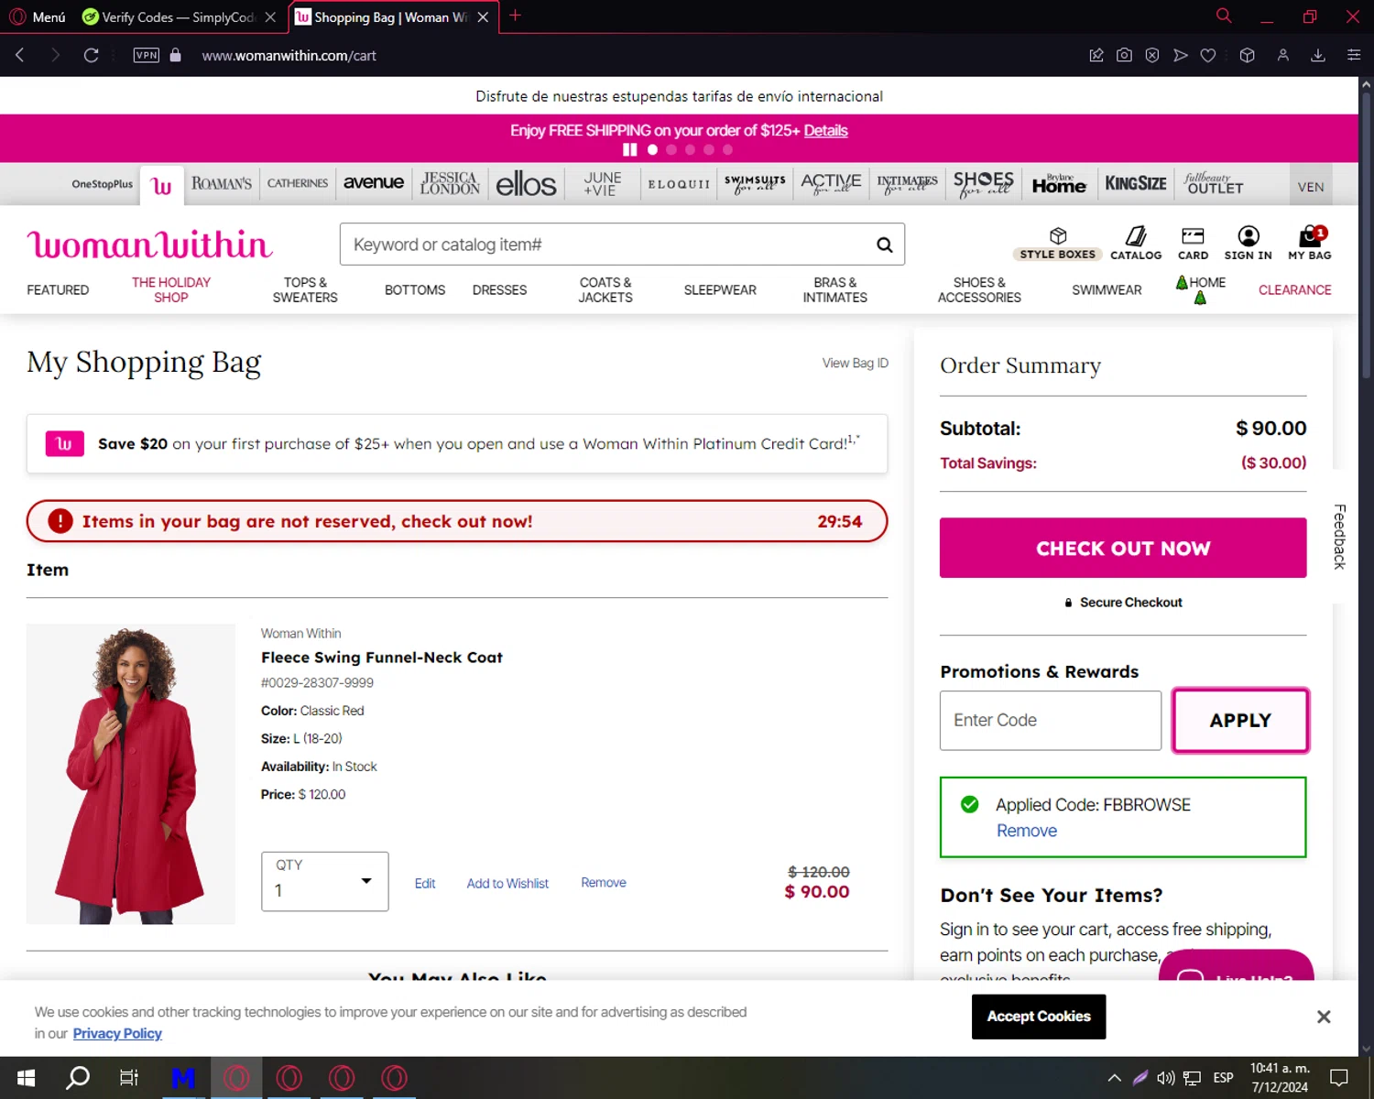
Task: Open Tops & Sweaters menu
Action: coord(305,289)
